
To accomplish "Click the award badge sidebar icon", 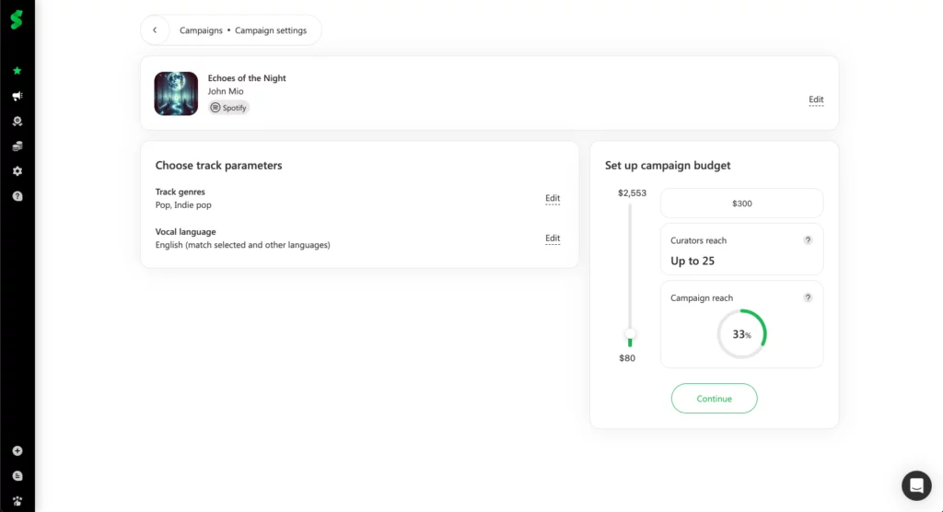I will [17, 122].
